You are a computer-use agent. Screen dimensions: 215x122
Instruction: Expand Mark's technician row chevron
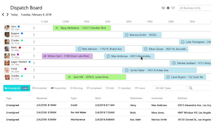point(34,49)
